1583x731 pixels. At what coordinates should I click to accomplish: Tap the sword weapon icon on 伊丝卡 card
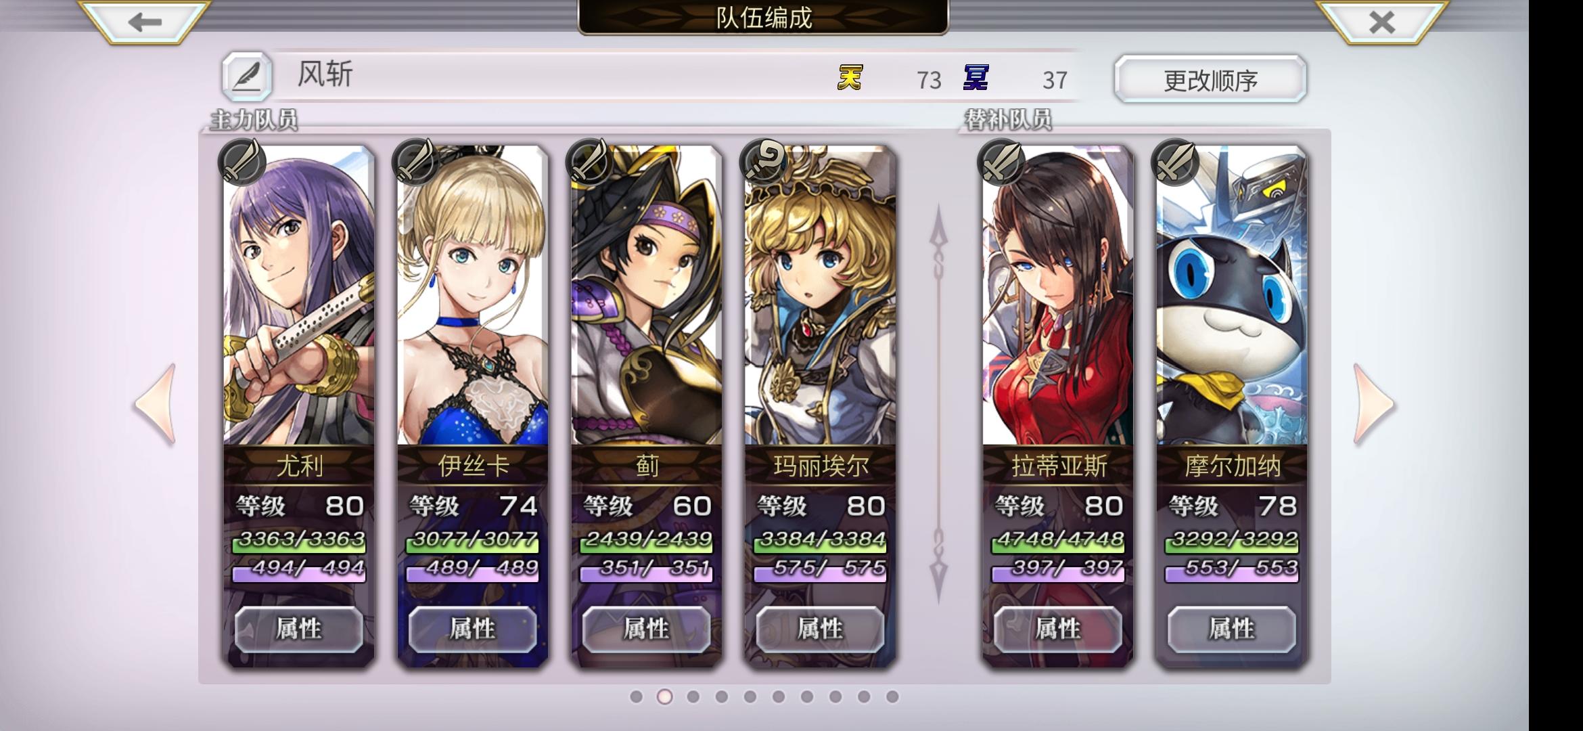click(x=415, y=162)
